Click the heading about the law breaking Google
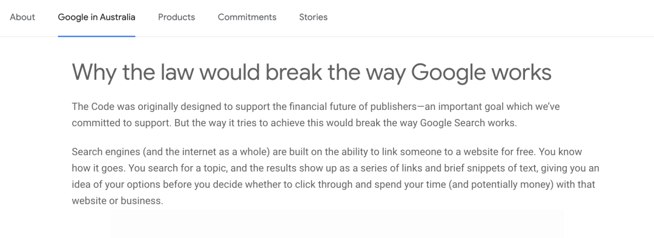The height and width of the screenshot is (238, 654). point(312,72)
